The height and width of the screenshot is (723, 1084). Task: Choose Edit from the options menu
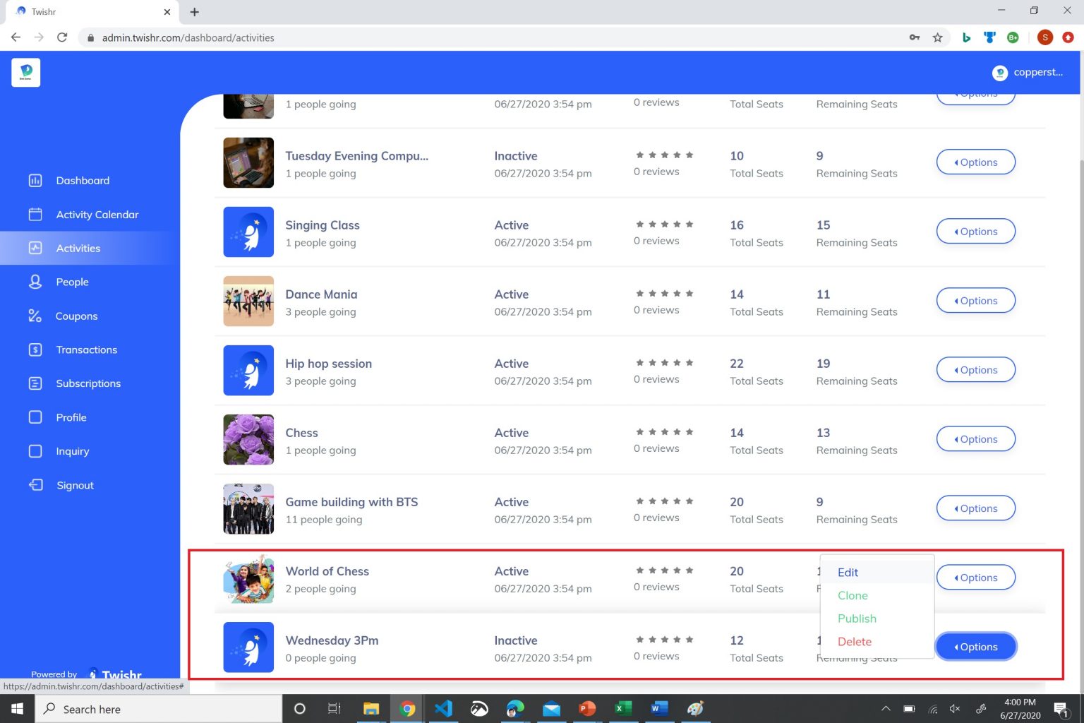pyautogui.click(x=848, y=573)
